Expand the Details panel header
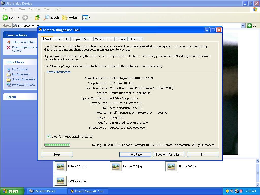This screenshot has width=260, height=195. [x=20, y=97]
